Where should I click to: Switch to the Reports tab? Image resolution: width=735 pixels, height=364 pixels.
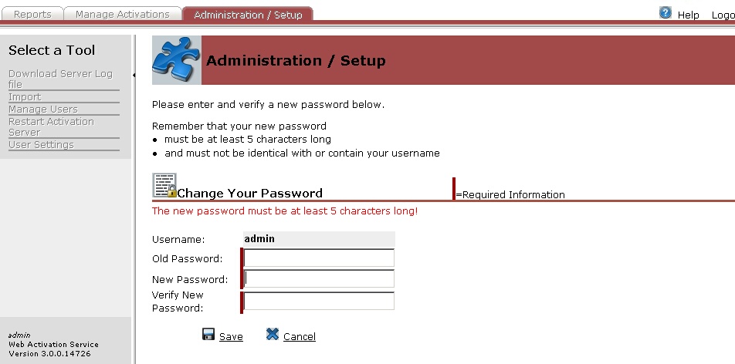click(32, 14)
